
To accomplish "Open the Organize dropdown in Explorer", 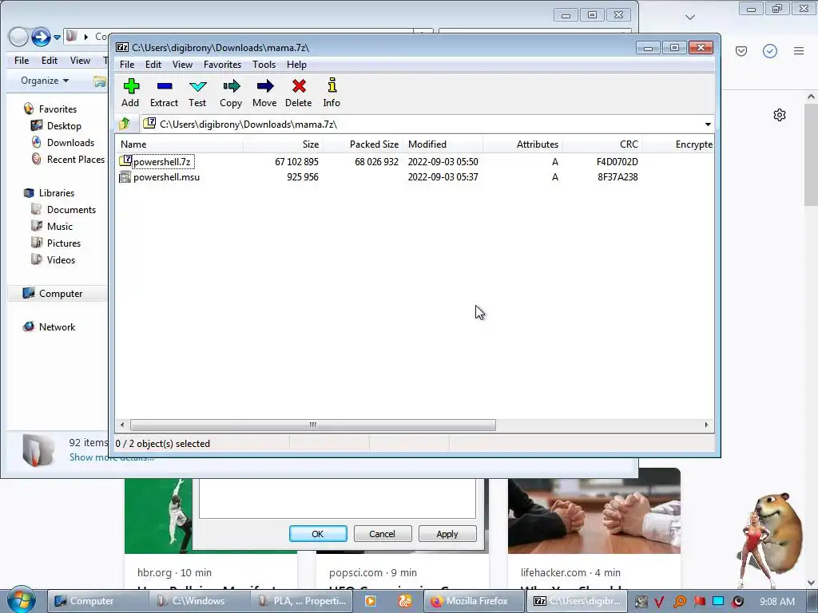I will [45, 81].
